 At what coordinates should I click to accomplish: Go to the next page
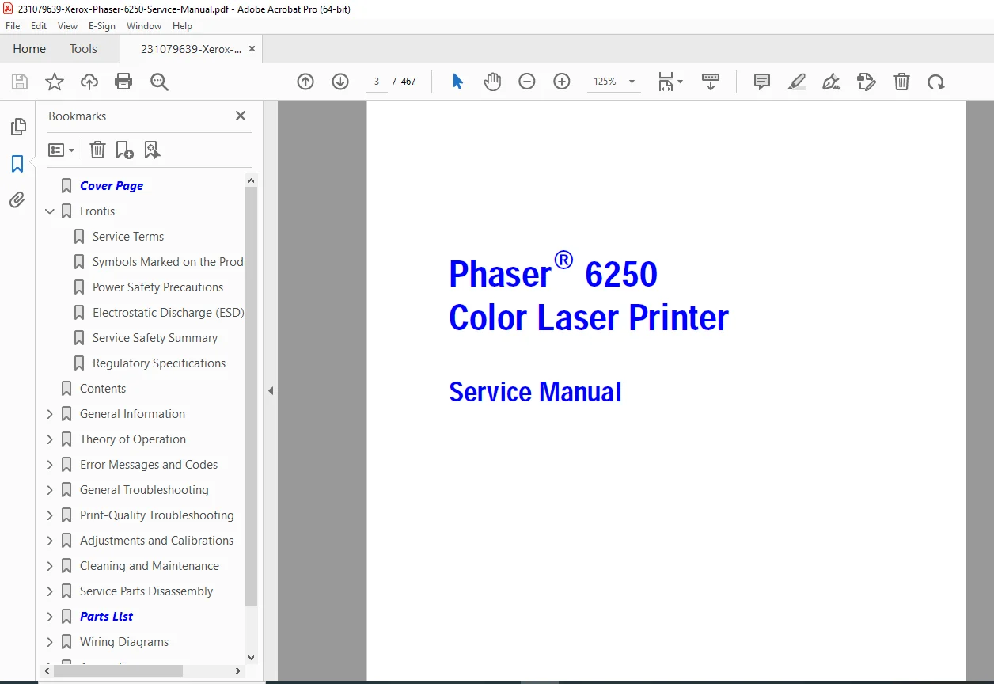[340, 82]
